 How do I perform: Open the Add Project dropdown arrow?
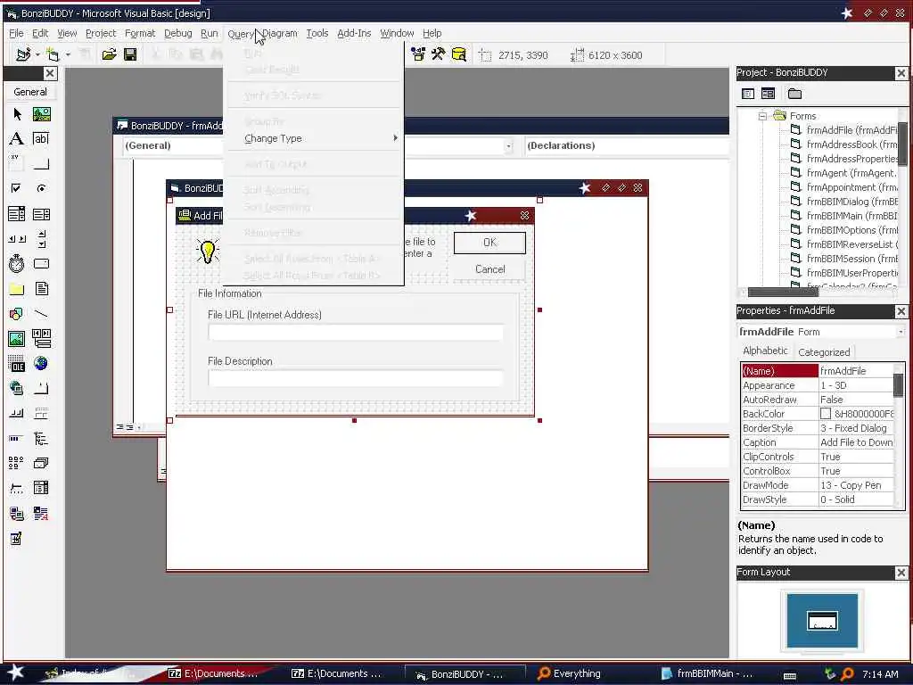37,54
